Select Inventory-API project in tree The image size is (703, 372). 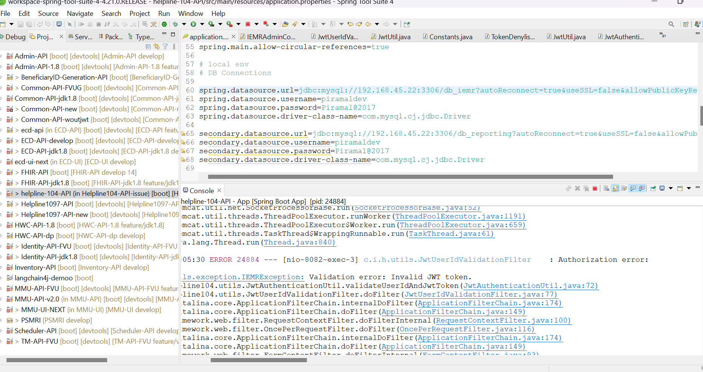tap(82, 267)
